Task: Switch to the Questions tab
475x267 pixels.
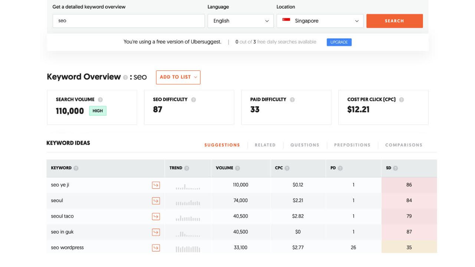Action: [x=305, y=145]
